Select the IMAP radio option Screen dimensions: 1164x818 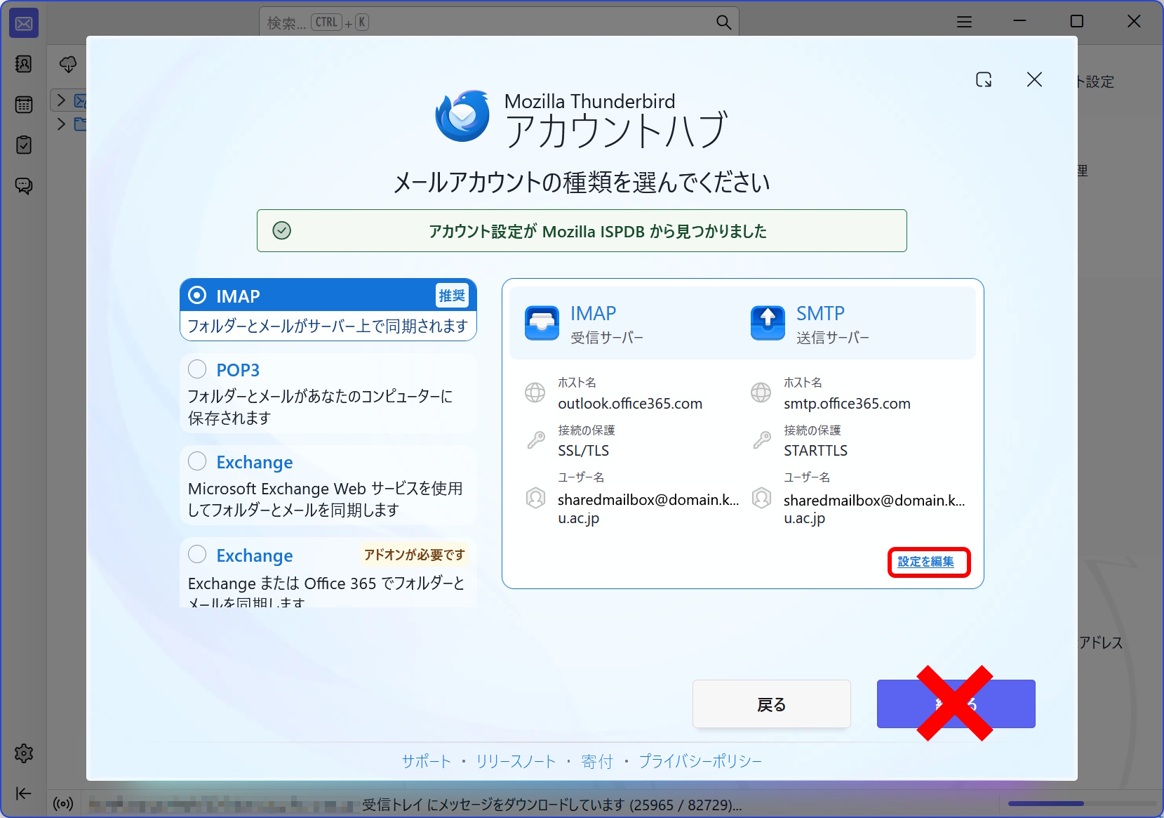[198, 296]
